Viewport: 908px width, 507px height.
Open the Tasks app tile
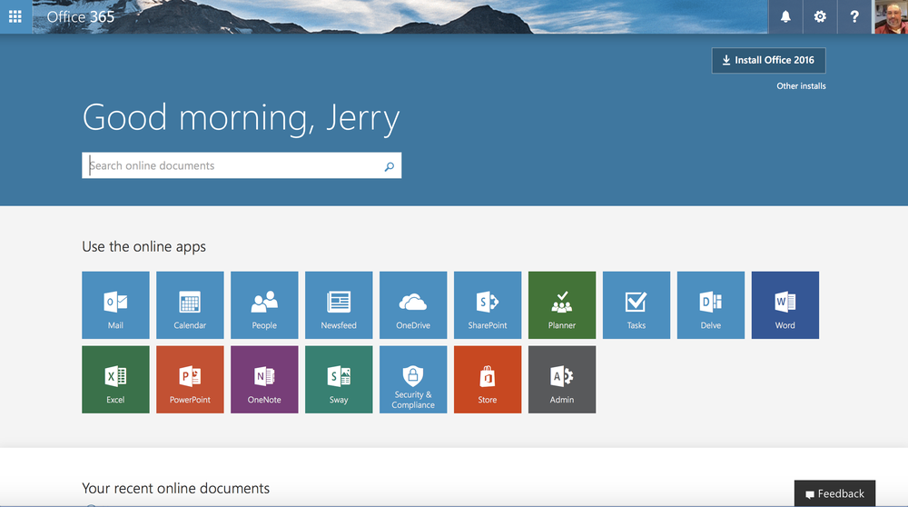click(637, 305)
